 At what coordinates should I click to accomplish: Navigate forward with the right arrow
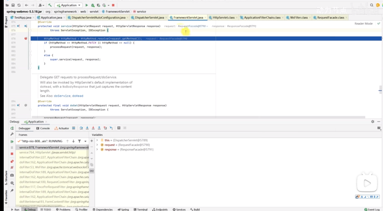[33, 5]
